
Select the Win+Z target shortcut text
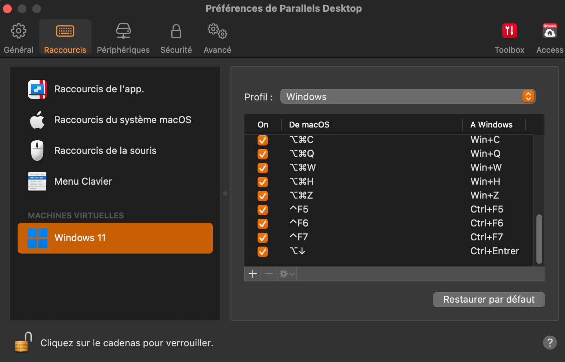[485, 195]
